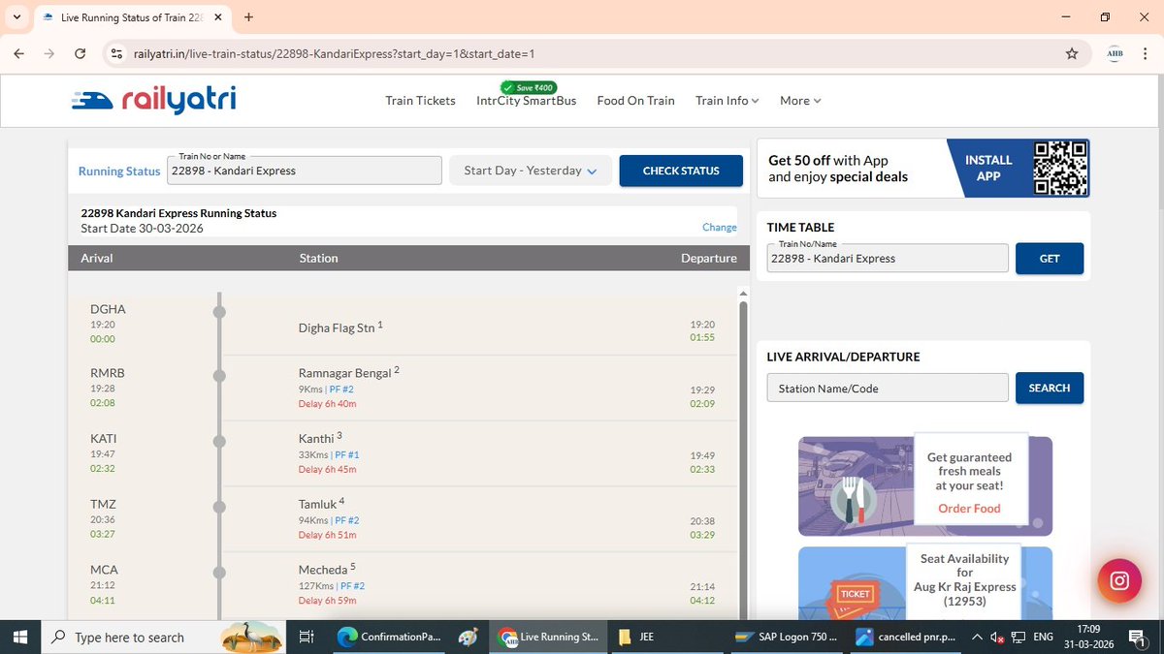Click the Station Name/Code input field
The height and width of the screenshot is (654, 1164).
[888, 389]
